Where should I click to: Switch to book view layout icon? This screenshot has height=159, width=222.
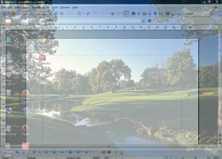[x=176, y=158]
